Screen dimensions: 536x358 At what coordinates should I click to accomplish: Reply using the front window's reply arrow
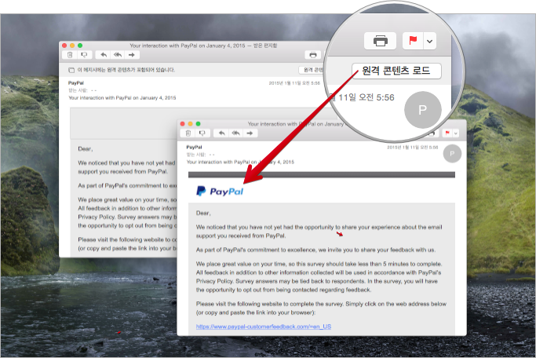[221, 133]
